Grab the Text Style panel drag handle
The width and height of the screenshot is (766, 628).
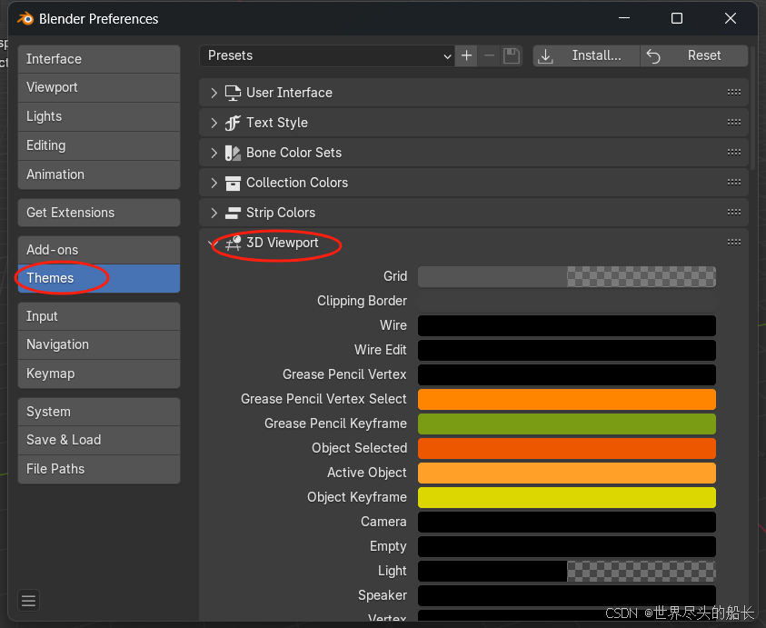[734, 122]
